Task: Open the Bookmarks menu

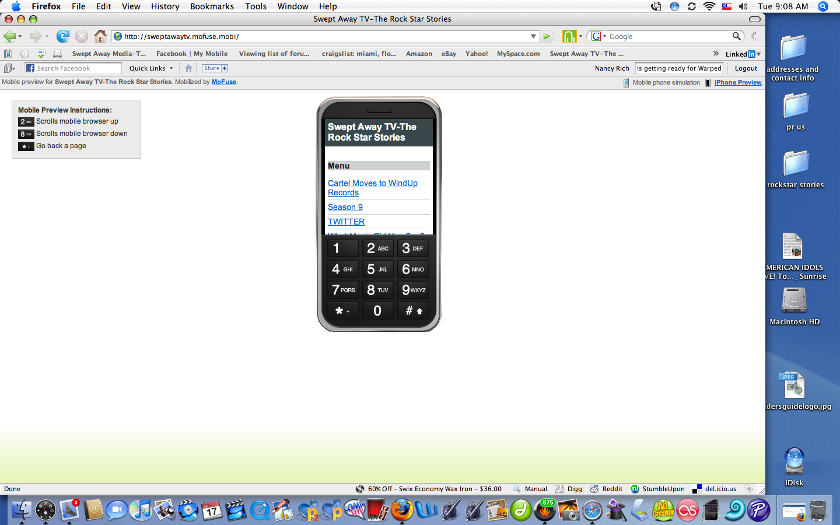Action: (212, 6)
